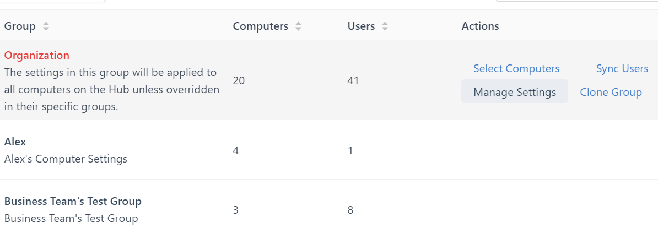The image size is (658, 238).
Task: Click Business Team's computers count 3
Action: [x=236, y=210]
